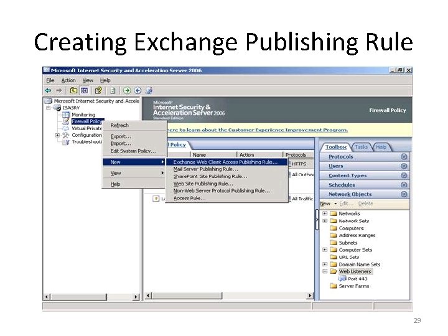
Task: Toggle the Network Objects section chevron
Action: [x=404, y=194]
